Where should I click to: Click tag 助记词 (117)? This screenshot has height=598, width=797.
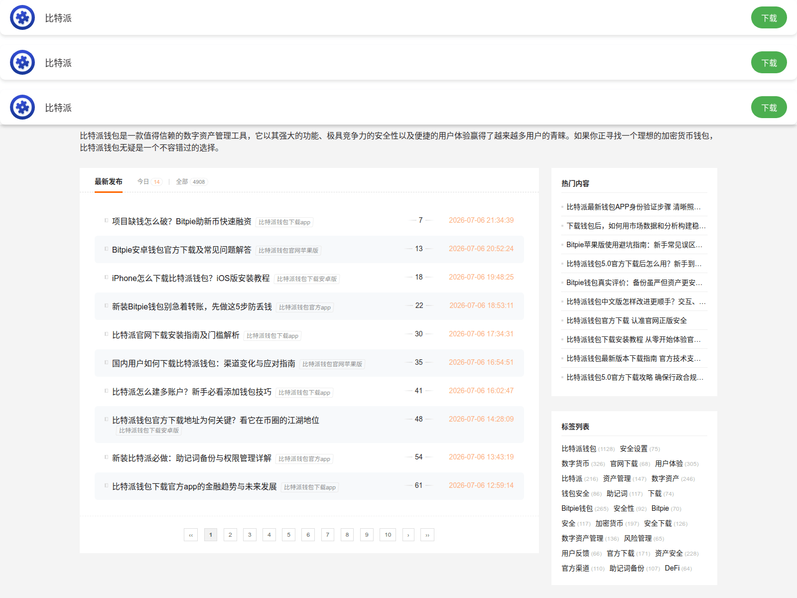[x=624, y=493]
